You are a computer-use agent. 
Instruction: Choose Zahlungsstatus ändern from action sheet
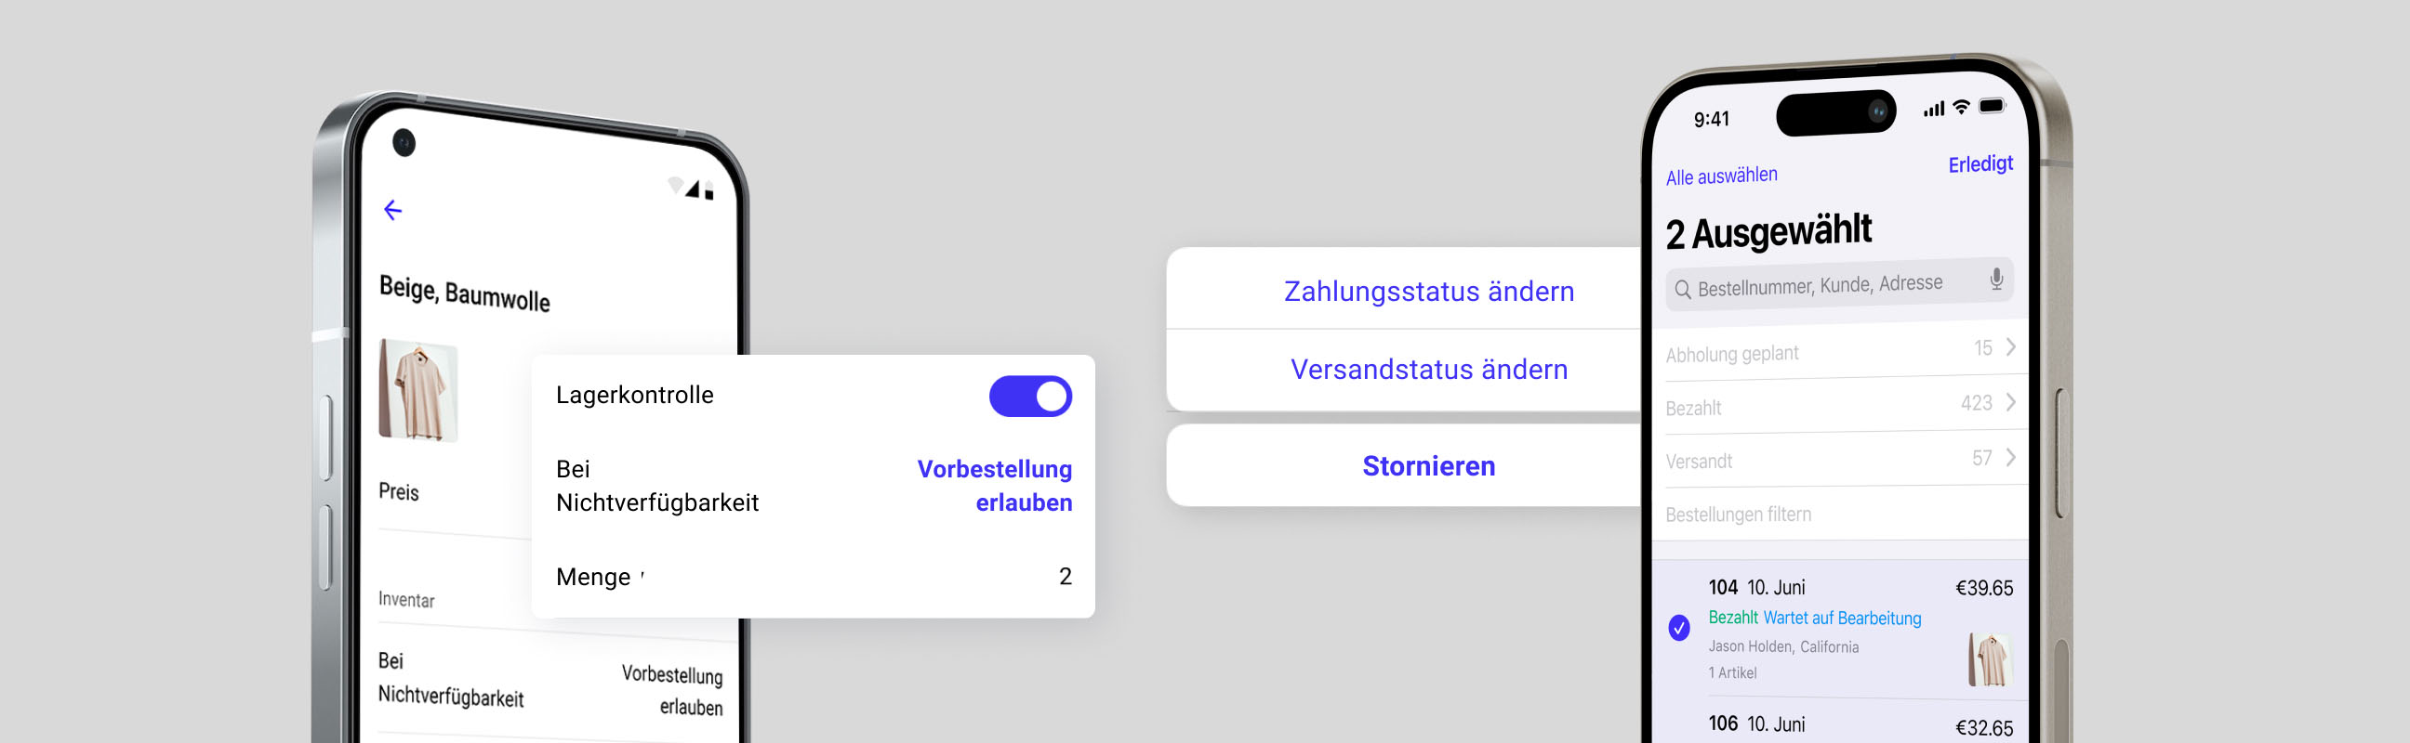pos(1428,292)
